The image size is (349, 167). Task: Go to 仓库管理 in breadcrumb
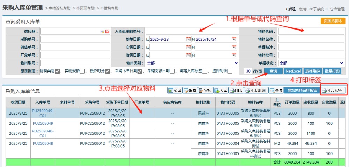point(337,9)
